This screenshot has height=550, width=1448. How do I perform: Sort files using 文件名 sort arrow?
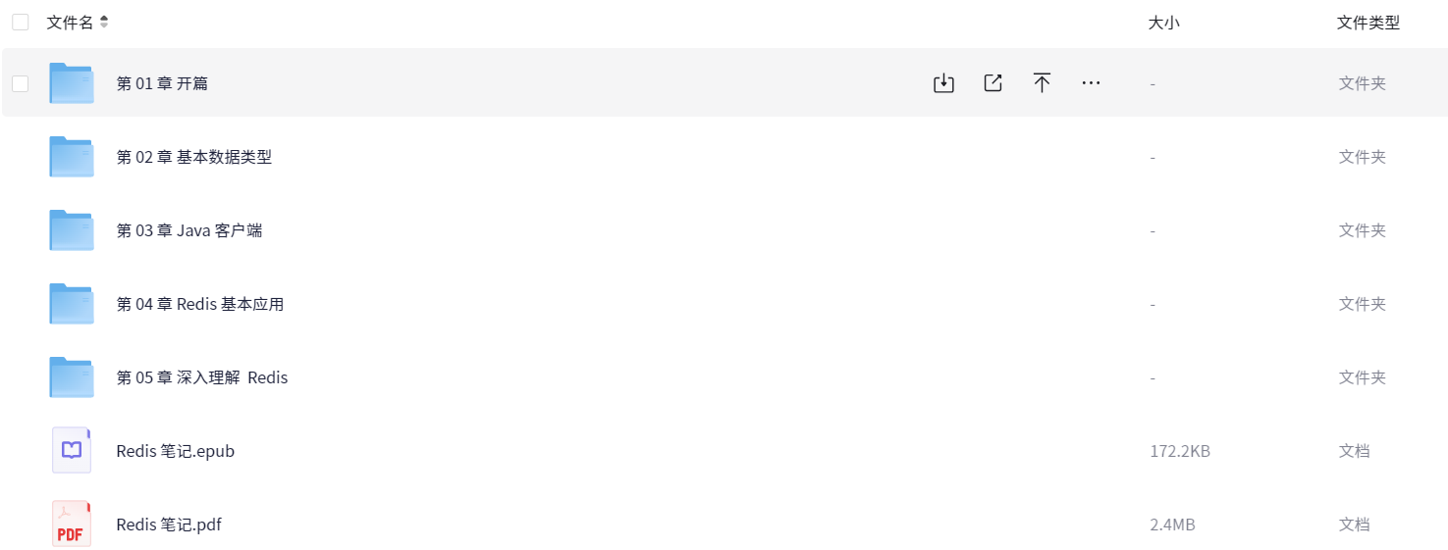(x=104, y=23)
